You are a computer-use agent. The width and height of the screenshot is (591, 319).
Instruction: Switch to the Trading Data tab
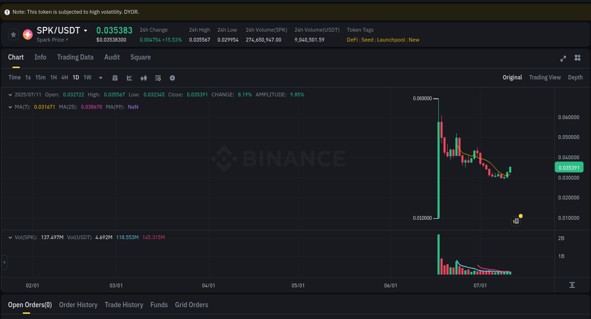(x=75, y=57)
